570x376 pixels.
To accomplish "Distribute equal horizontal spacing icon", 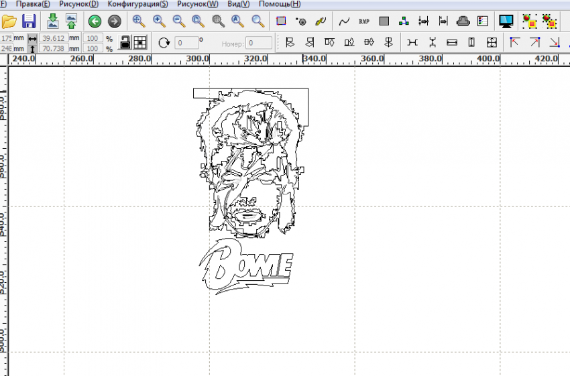I will pos(412,42).
